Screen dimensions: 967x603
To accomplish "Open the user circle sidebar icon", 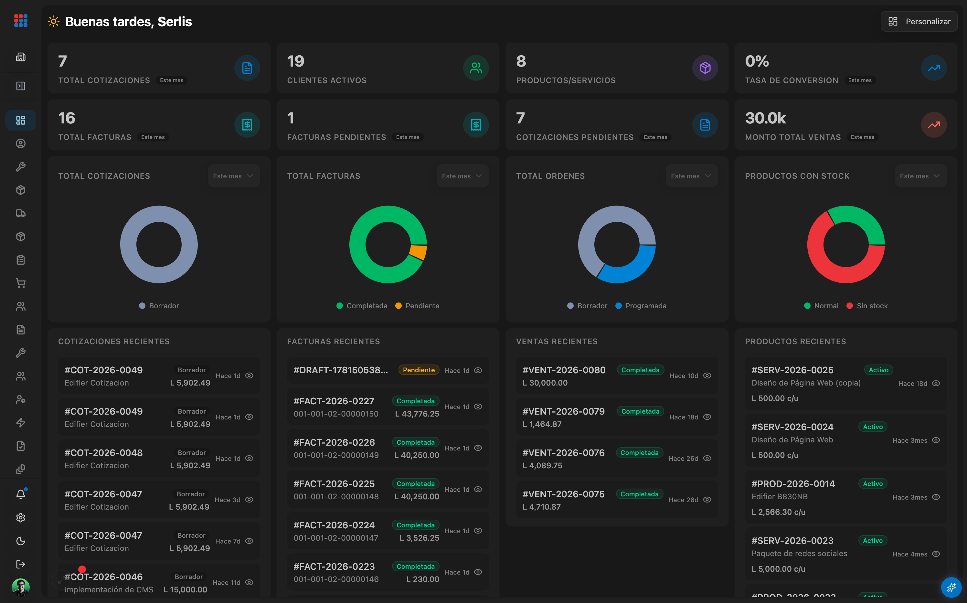I will 21,143.
